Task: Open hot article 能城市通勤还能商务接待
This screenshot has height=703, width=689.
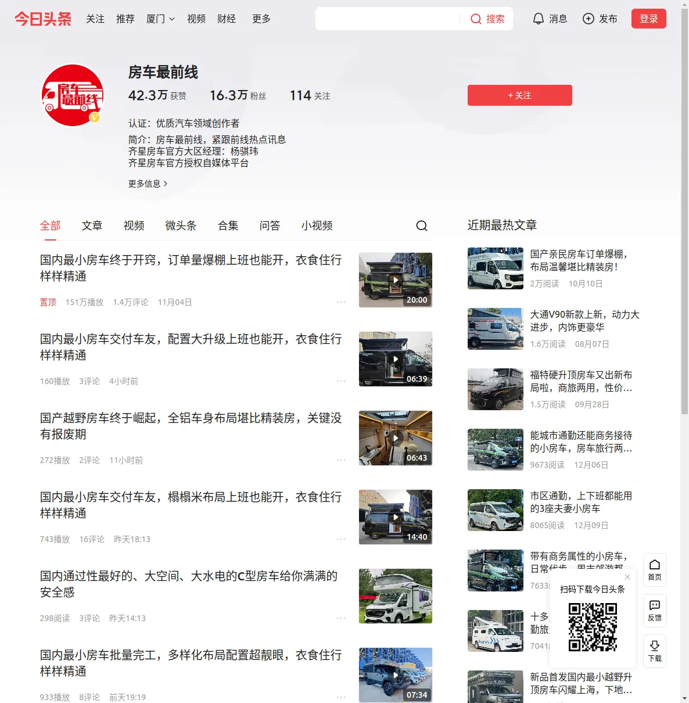Action: click(582, 442)
